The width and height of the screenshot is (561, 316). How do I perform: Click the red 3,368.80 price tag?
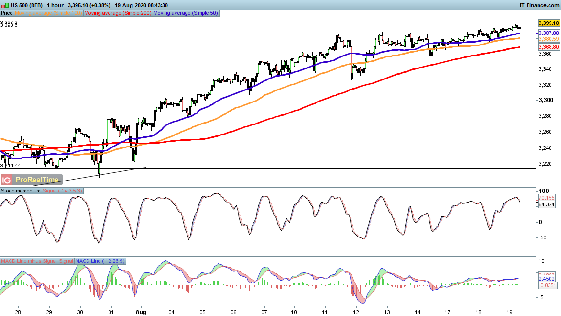coord(548,47)
